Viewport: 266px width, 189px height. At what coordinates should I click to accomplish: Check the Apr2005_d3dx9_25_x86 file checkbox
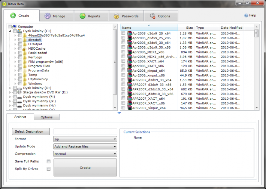(123, 38)
